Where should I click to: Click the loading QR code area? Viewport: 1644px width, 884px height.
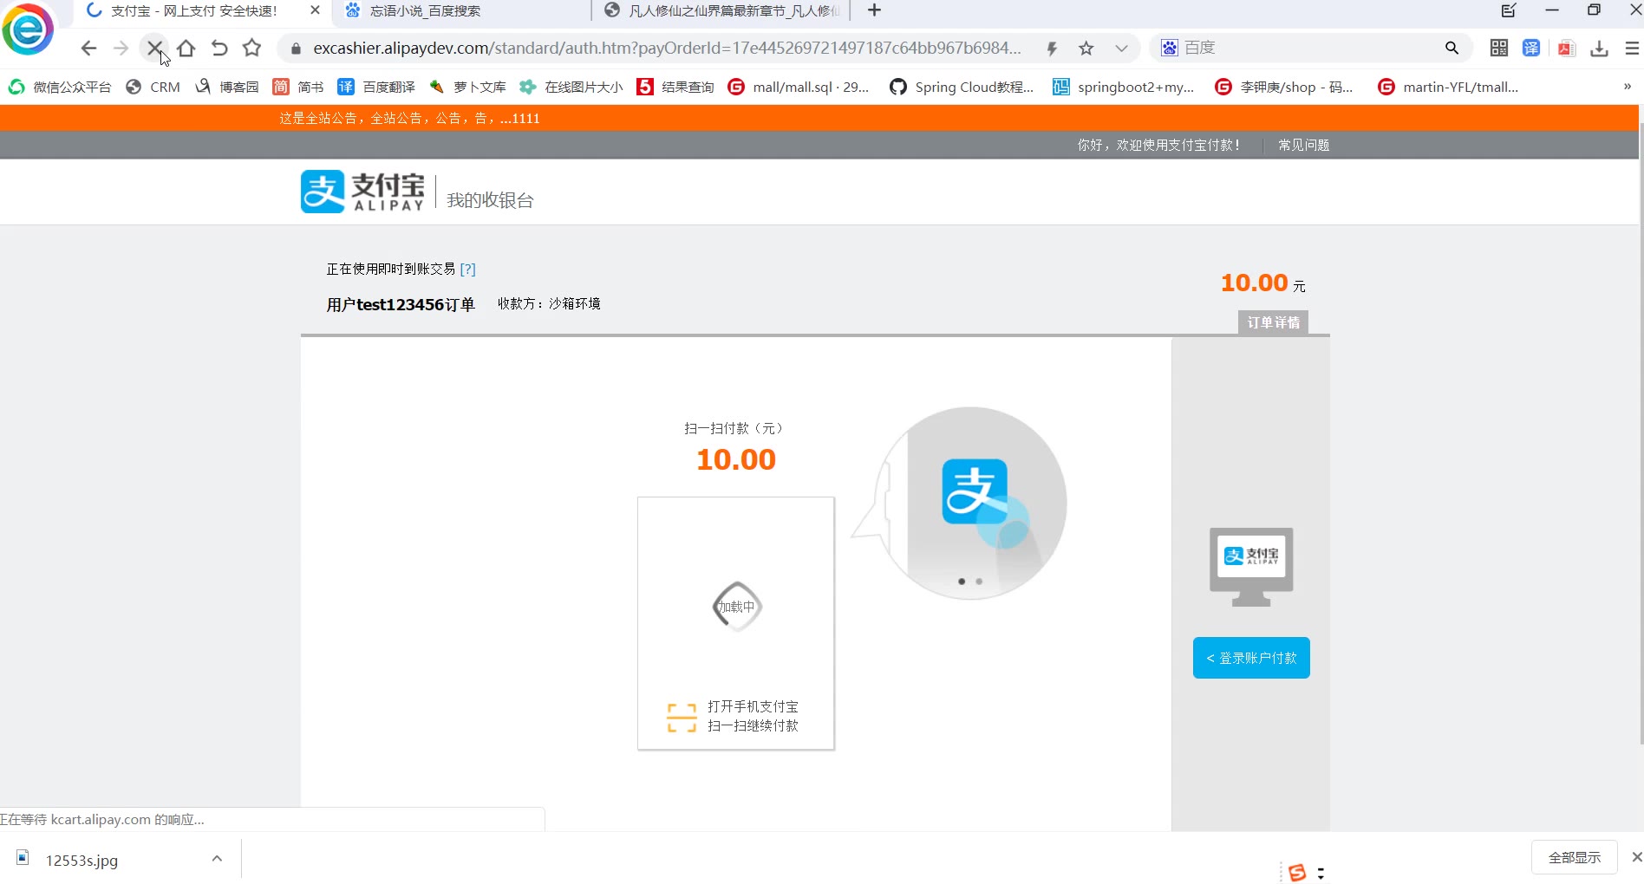pyautogui.click(x=737, y=607)
